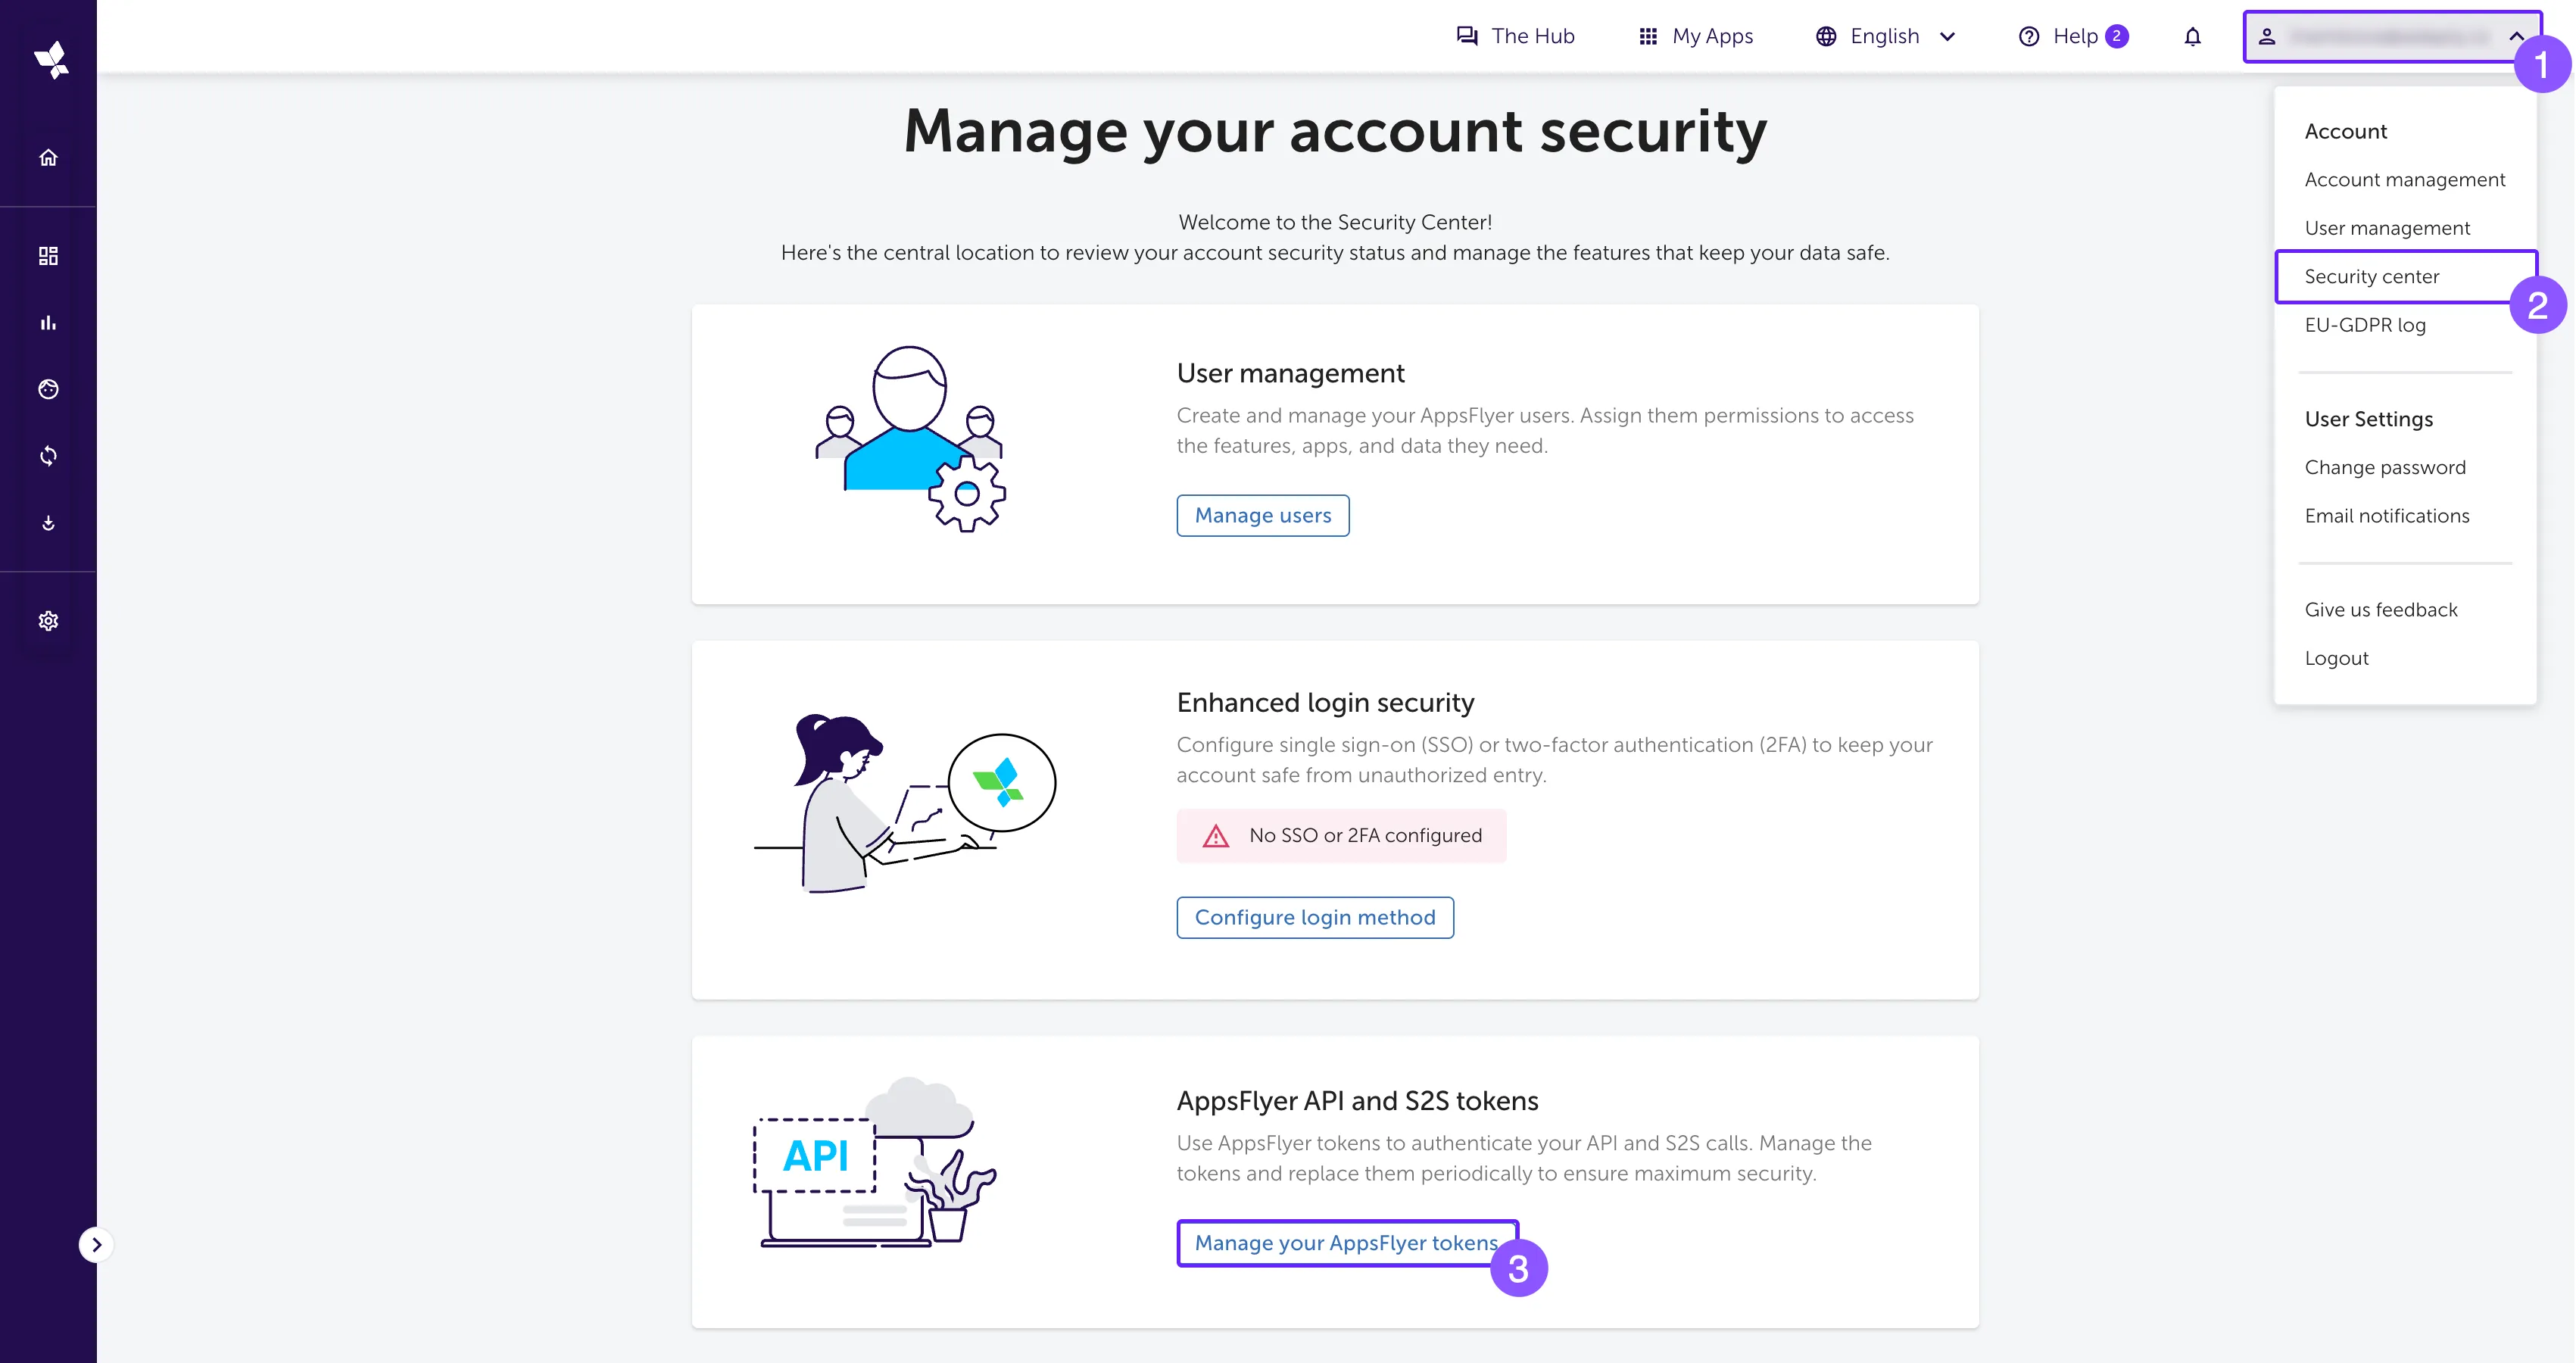Image resolution: width=2576 pixels, height=1363 pixels.
Task: Click the Manage users button
Action: pyautogui.click(x=1262, y=516)
